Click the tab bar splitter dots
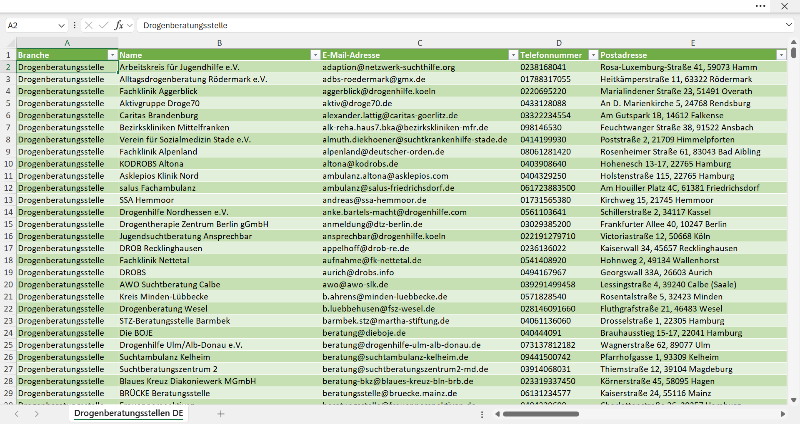The height and width of the screenshot is (424, 800). click(x=482, y=414)
